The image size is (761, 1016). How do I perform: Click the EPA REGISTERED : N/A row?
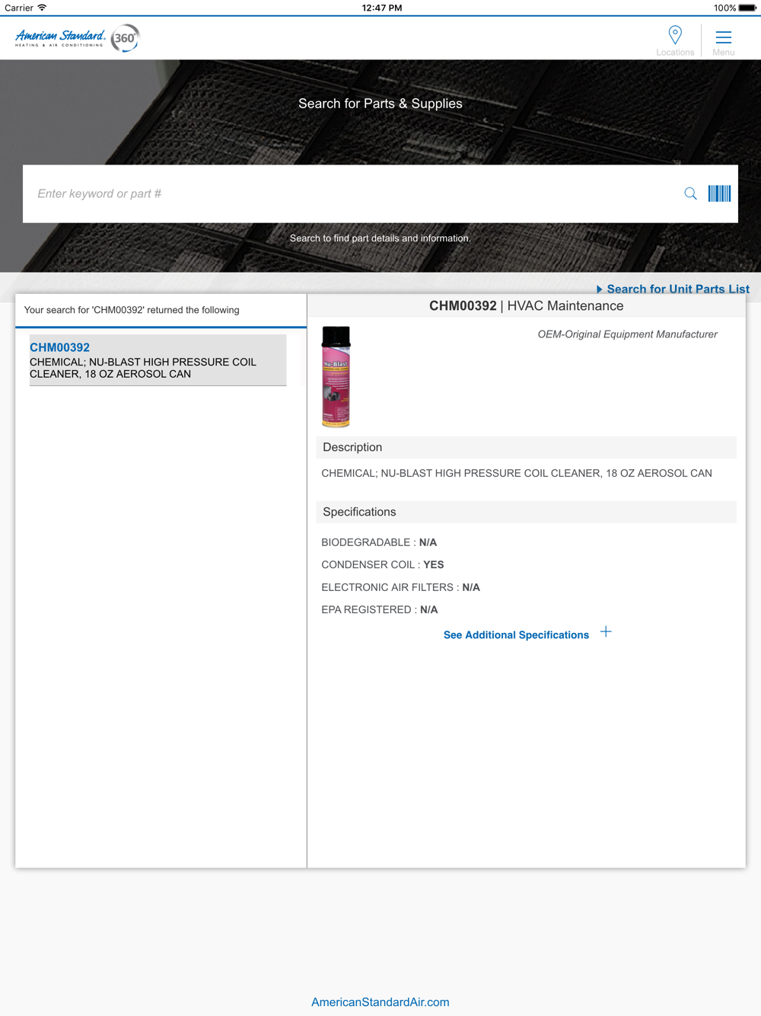(379, 609)
